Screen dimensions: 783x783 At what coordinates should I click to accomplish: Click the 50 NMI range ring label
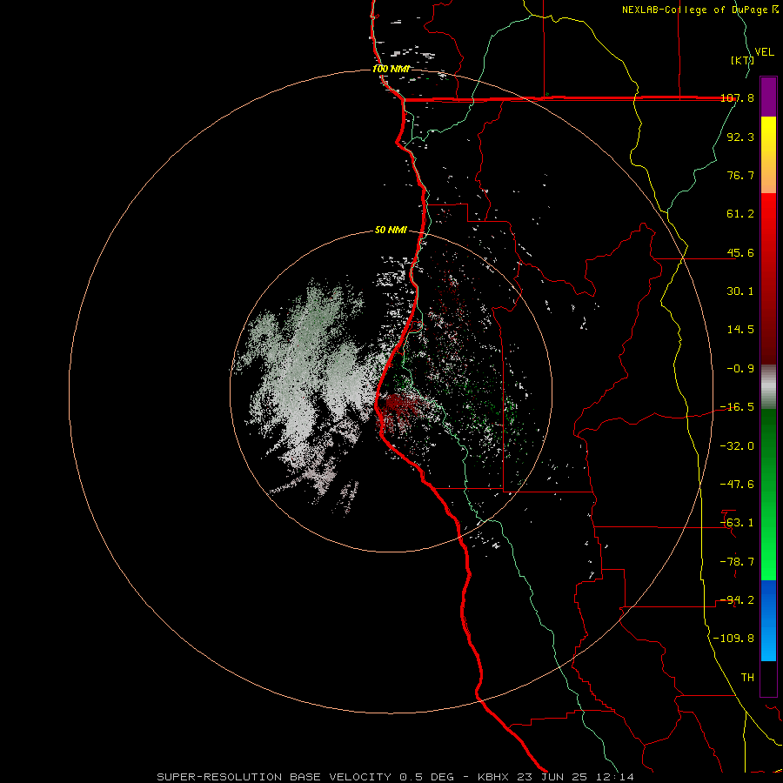[x=391, y=231]
